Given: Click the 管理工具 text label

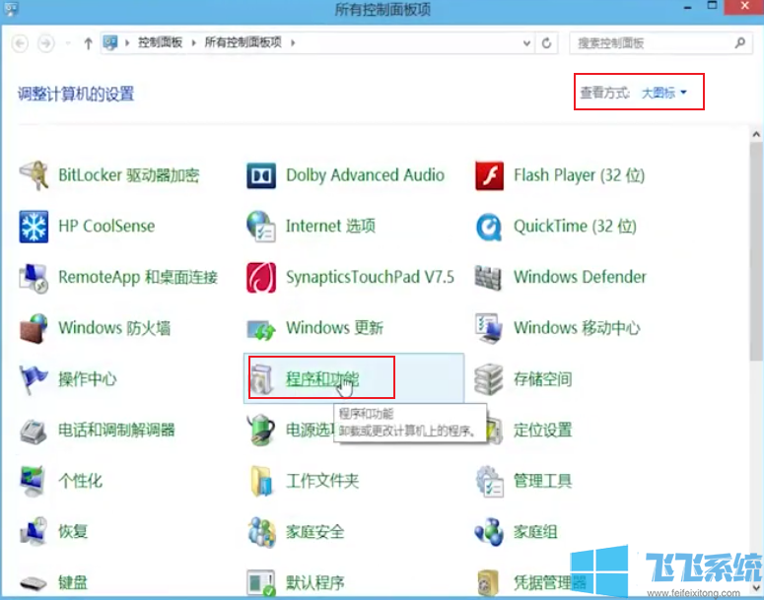Looking at the screenshot, I should pyautogui.click(x=542, y=481).
